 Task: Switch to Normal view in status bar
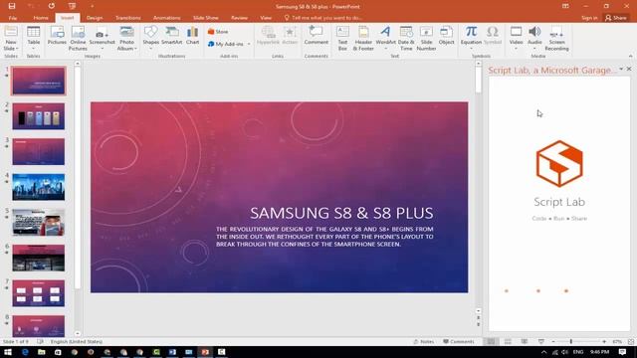pos(491,342)
